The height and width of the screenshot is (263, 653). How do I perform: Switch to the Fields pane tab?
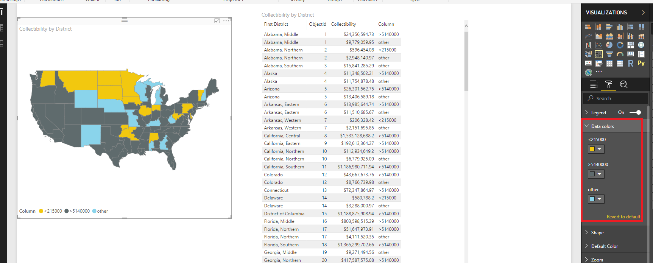(594, 84)
